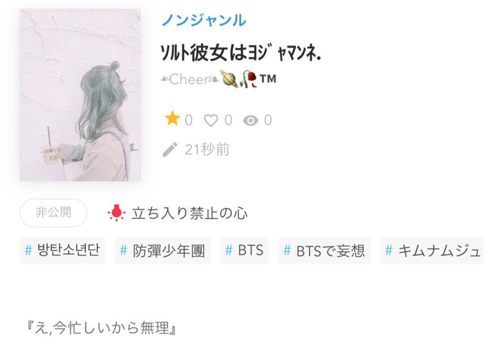This screenshot has width=503, height=357.
Task: Select the BTS hashtag
Action: pyautogui.click(x=244, y=251)
